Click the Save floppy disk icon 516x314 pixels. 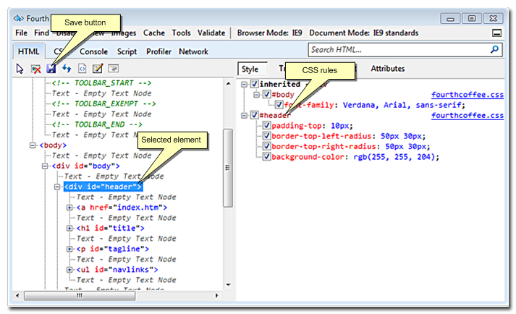(x=51, y=69)
